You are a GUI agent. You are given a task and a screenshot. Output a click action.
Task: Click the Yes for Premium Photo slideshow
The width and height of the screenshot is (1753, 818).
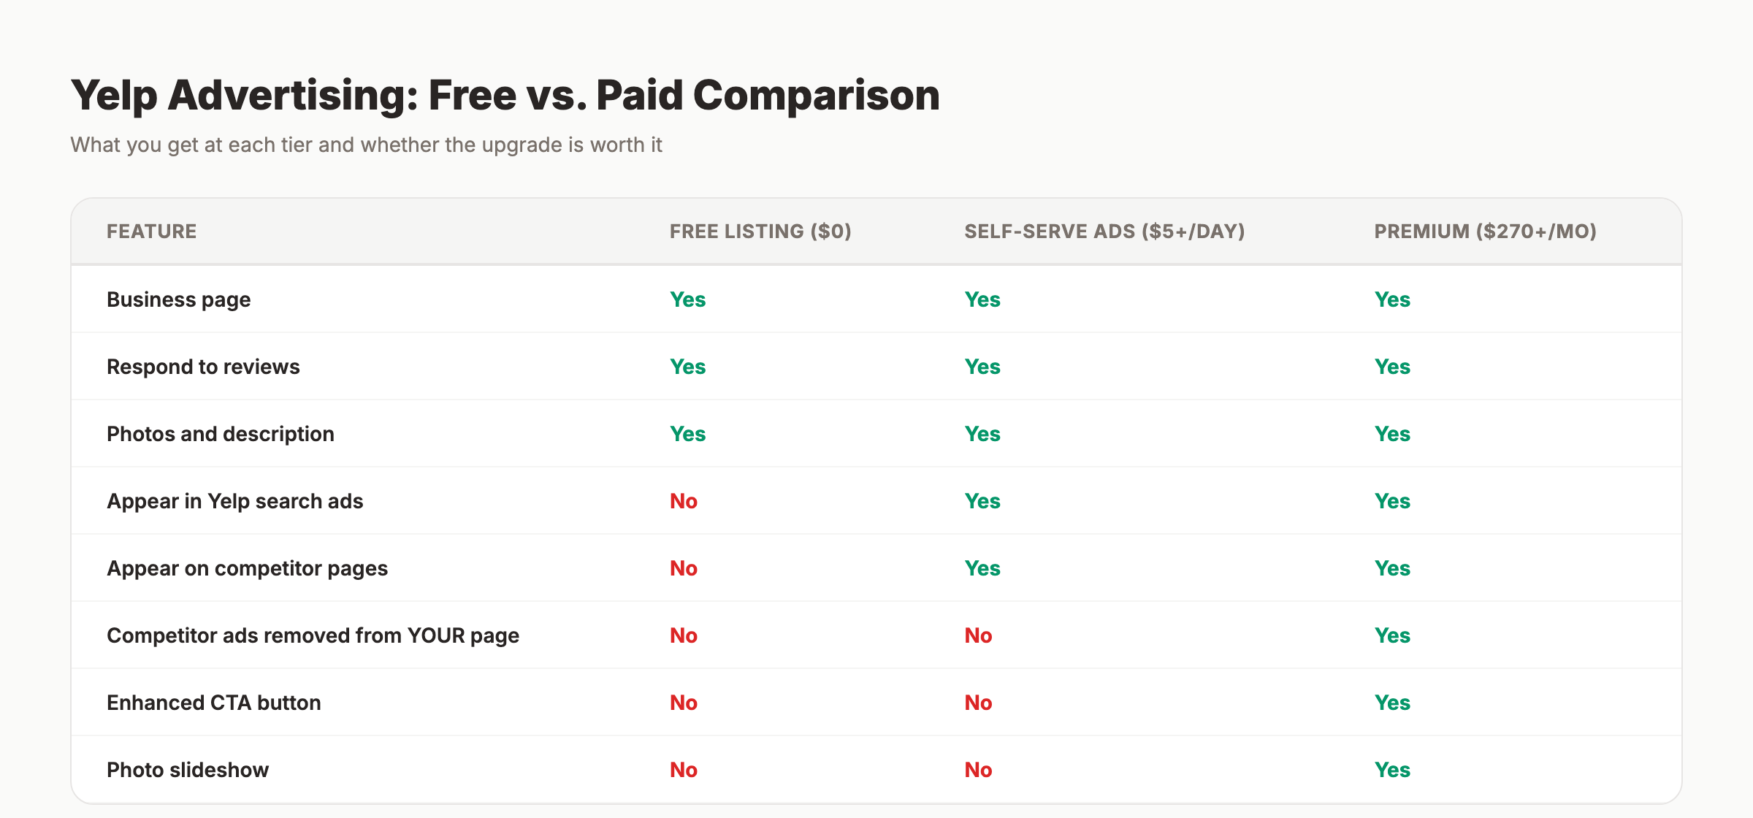[x=1391, y=769]
